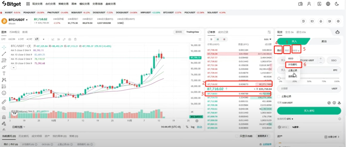
Task: Select the text annotation tool
Action: tap(4, 73)
